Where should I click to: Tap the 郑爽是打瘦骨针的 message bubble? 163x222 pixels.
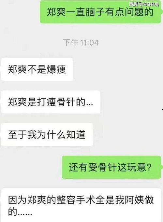(x=51, y=102)
